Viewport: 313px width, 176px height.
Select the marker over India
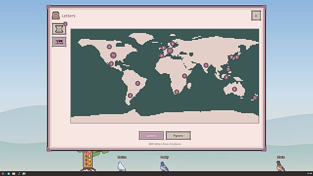click(206, 65)
